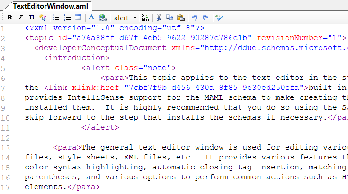Copy selection with the copy icon
The image size is (348, 194).
point(170,18)
